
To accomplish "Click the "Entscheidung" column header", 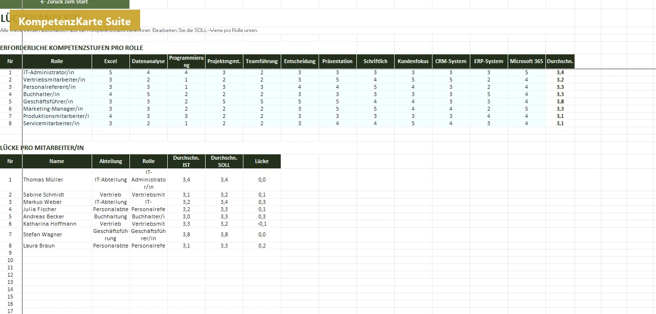I will pyautogui.click(x=300, y=62).
